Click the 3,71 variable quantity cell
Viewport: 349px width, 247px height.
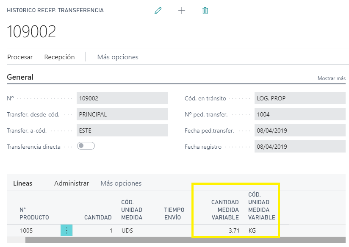234,230
